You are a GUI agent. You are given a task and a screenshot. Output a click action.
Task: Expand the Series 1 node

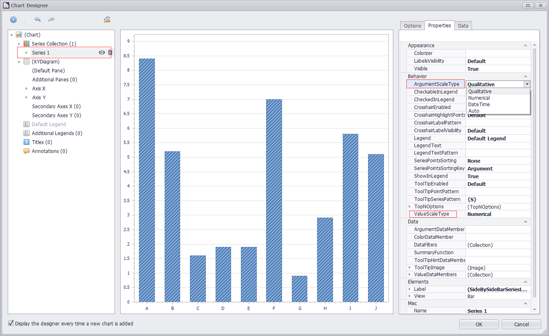pos(26,52)
